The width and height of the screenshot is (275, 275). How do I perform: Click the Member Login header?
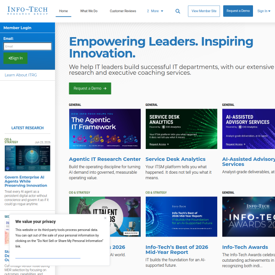coord(17,28)
